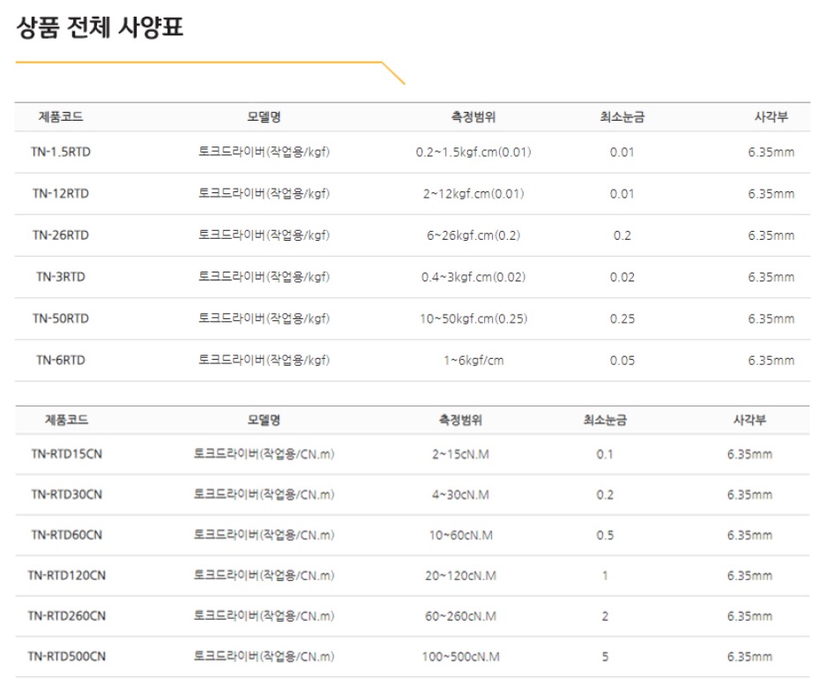Image resolution: width=827 pixels, height=686 pixels.
Task: Click range 60~260cN.M
Action: click(x=460, y=616)
